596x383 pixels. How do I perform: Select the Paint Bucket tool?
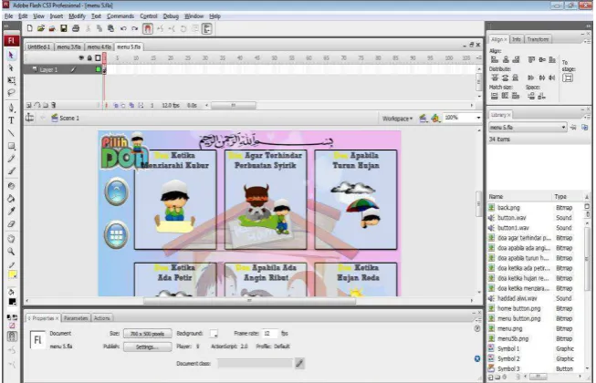click(x=11, y=199)
